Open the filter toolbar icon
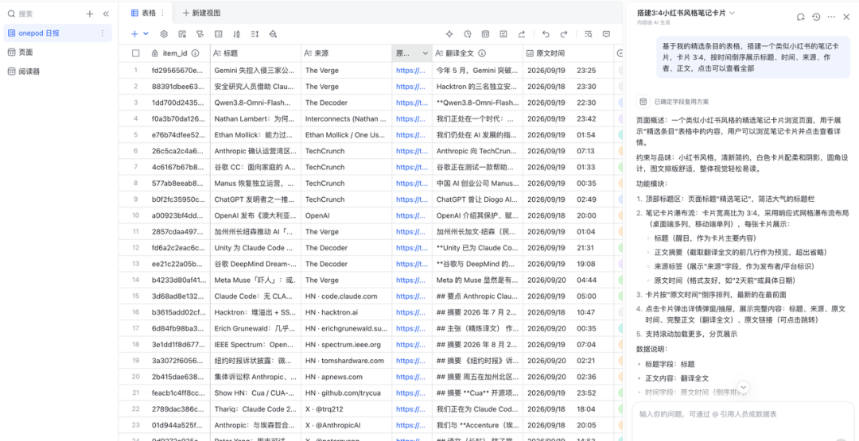Image resolution: width=859 pixels, height=441 pixels. pyautogui.click(x=200, y=34)
